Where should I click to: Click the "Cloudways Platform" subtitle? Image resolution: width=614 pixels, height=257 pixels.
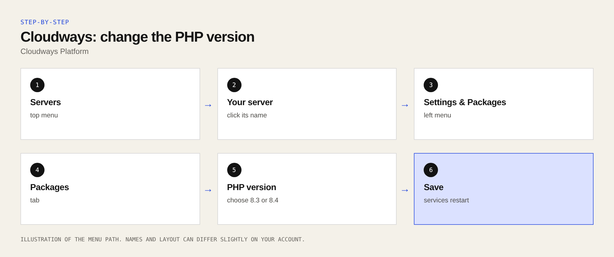coord(55,51)
